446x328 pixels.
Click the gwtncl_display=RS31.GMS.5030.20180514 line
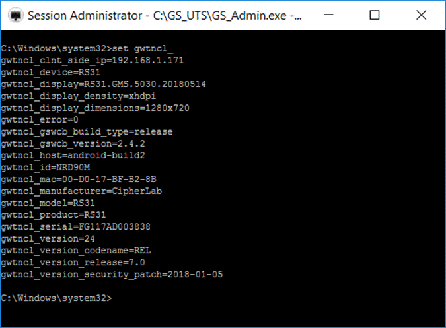[103, 84]
